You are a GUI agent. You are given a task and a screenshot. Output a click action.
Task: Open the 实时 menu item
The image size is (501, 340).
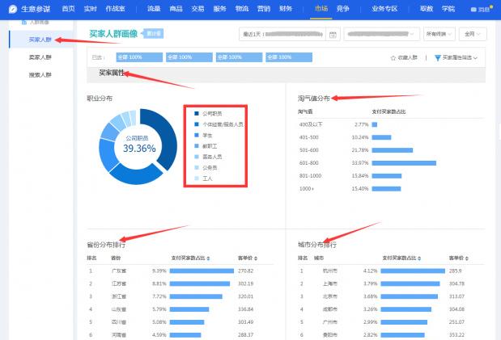(x=91, y=9)
